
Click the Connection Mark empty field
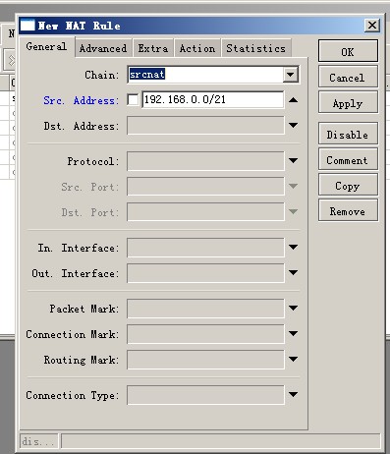click(x=205, y=333)
